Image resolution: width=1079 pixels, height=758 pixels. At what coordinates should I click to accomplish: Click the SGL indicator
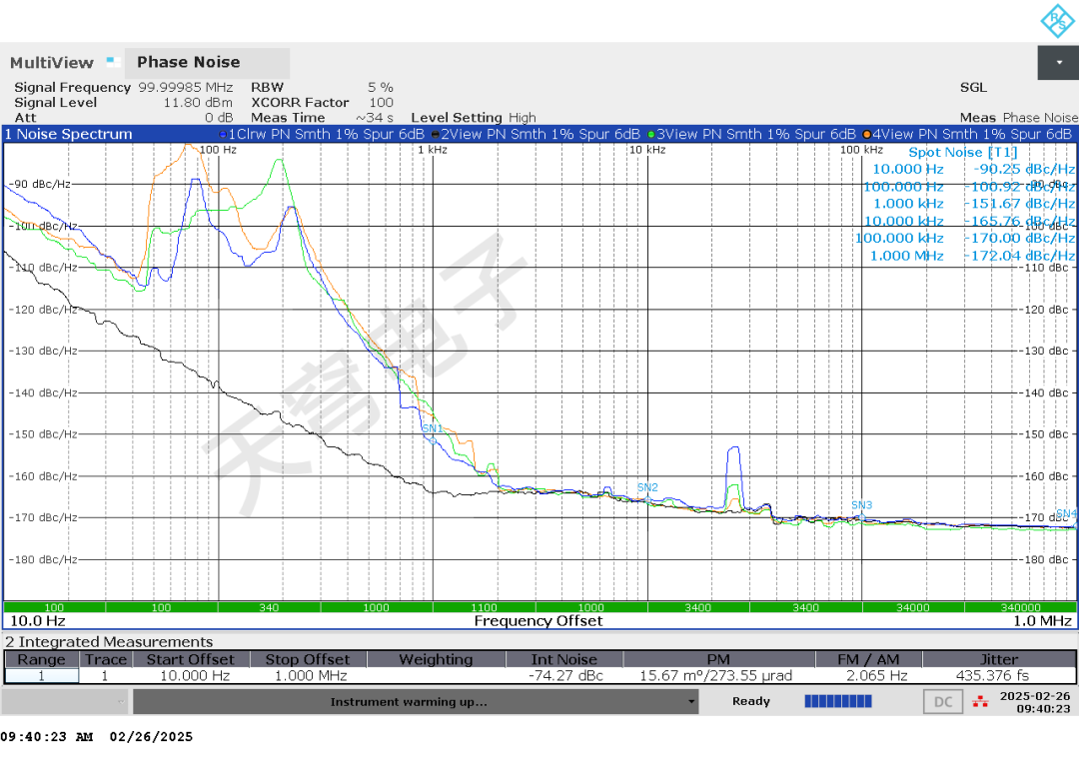[973, 87]
